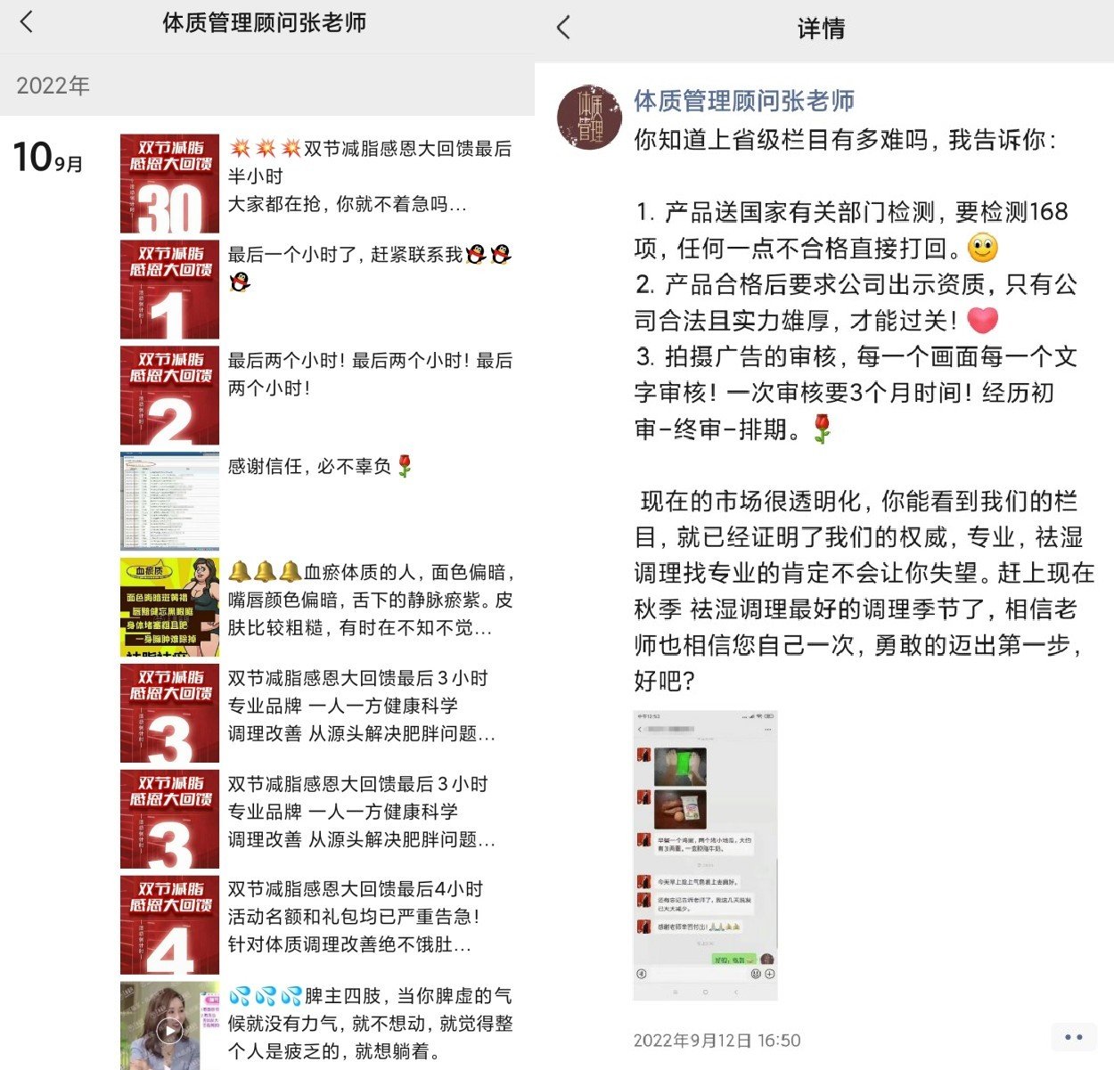1114x1070 pixels.
Task: Enlarge the chat screenshot image in post
Action: 705,855
